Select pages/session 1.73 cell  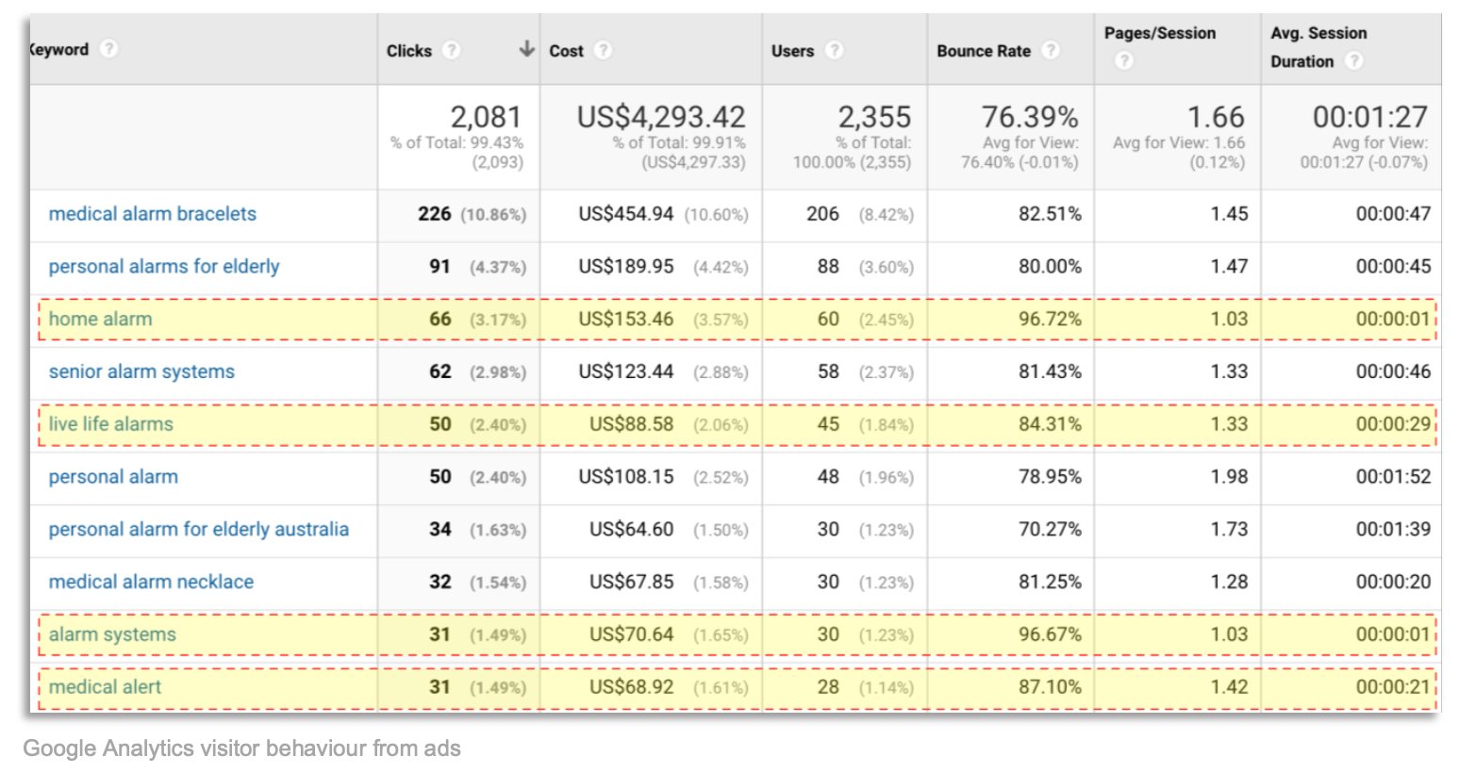point(1229,530)
